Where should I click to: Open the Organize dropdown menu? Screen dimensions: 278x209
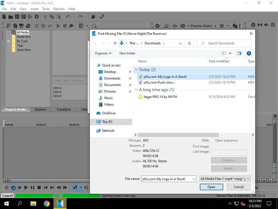click(103, 53)
